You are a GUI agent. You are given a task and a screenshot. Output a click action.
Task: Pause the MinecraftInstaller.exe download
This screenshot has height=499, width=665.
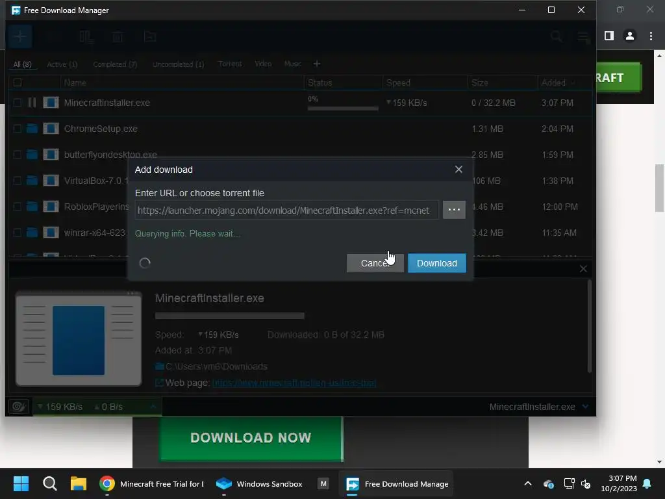(x=32, y=103)
